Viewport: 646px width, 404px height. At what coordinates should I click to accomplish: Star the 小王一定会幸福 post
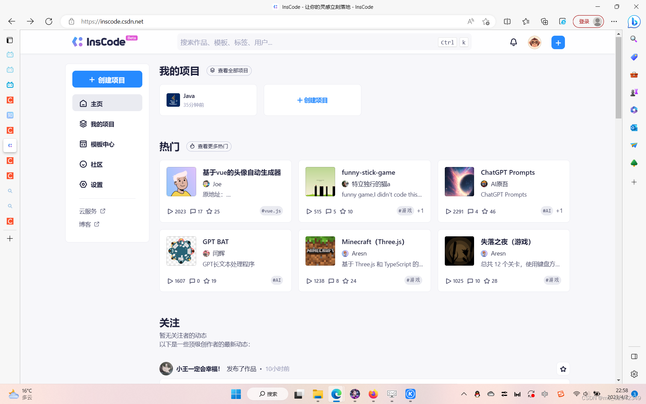[563, 369]
